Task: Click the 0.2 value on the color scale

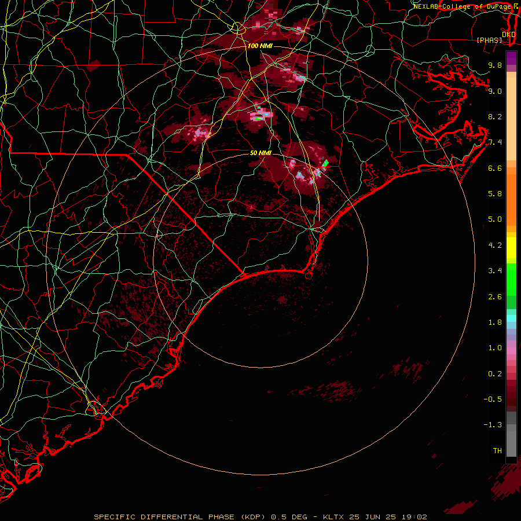Action: click(495, 374)
